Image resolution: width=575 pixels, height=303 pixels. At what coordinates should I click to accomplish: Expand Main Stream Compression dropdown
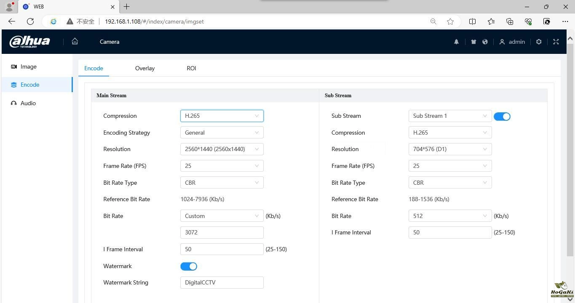tap(222, 116)
